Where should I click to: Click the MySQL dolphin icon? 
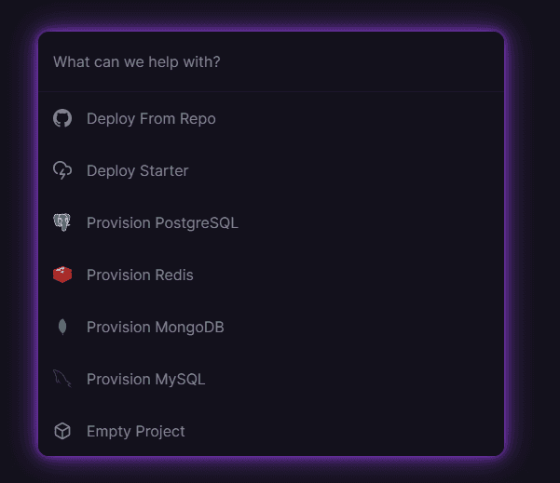pyautogui.click(x=62, y=379)
